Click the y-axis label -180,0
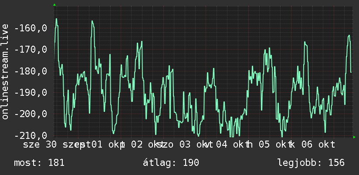 30,71
